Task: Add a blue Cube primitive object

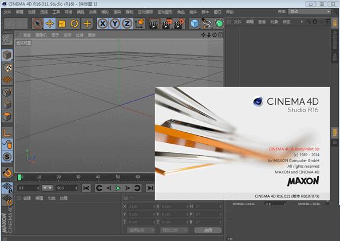Action: click(195, 23)
